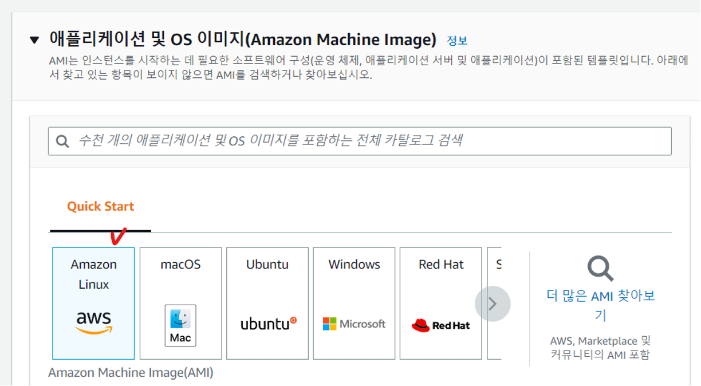Image resolution: width=701 pixels, height=386 pixels.
Task: Click the AWS, Marketplace 및 커뮤니티의 AMI 포함 text
Action: [600, 348]
